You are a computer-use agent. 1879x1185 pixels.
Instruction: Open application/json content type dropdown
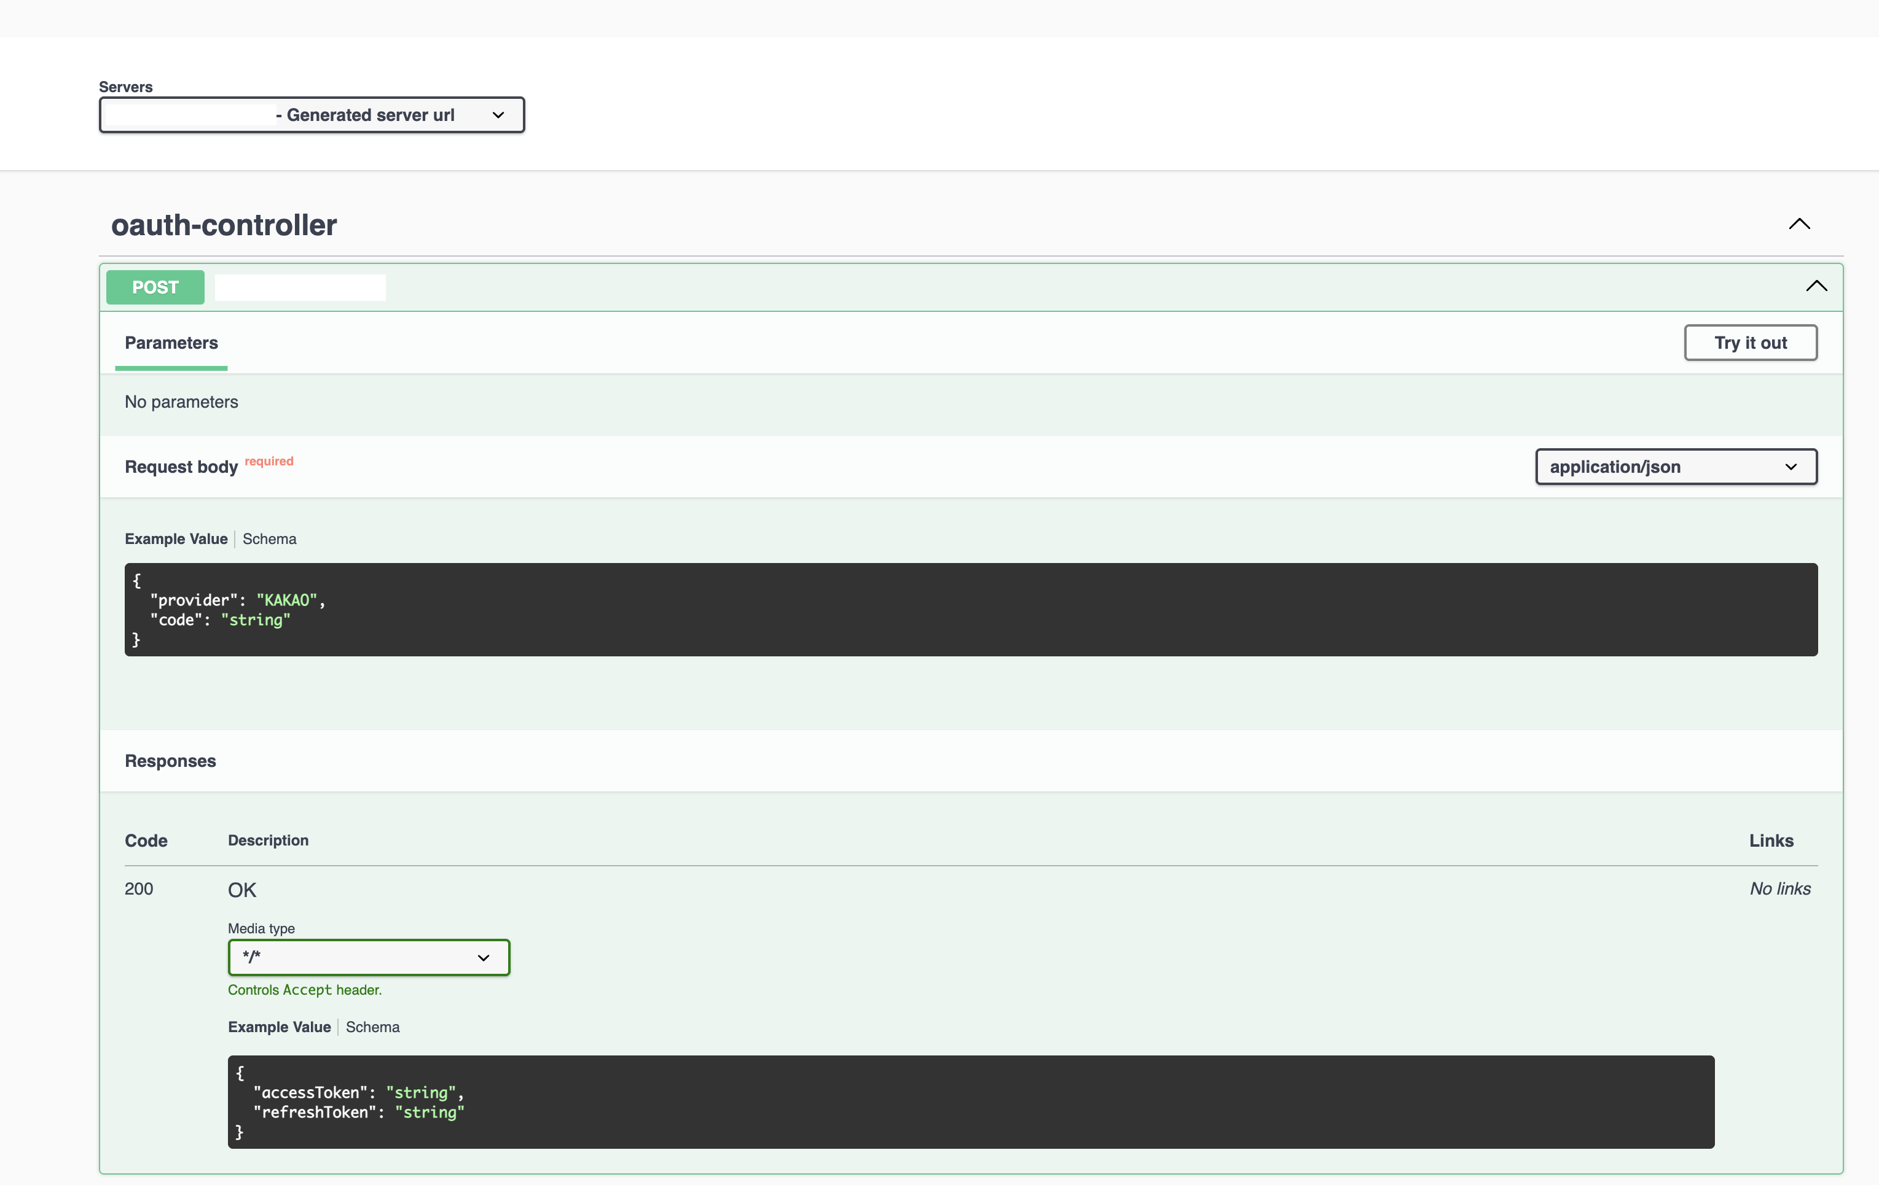click(x=1676, y=467)
